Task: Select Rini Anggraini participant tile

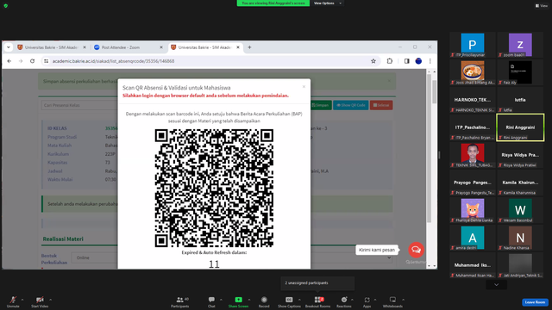Action: tap(520, 127)
